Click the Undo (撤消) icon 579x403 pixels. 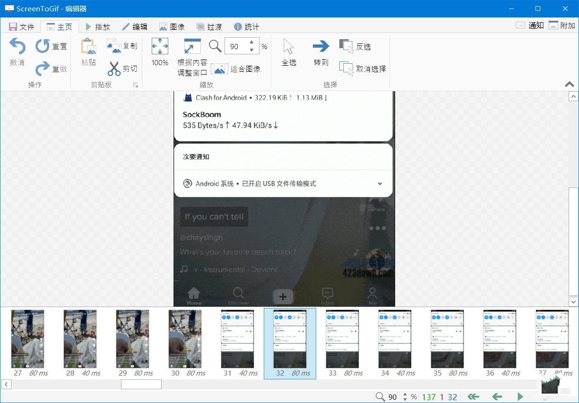tap(17, 47)
